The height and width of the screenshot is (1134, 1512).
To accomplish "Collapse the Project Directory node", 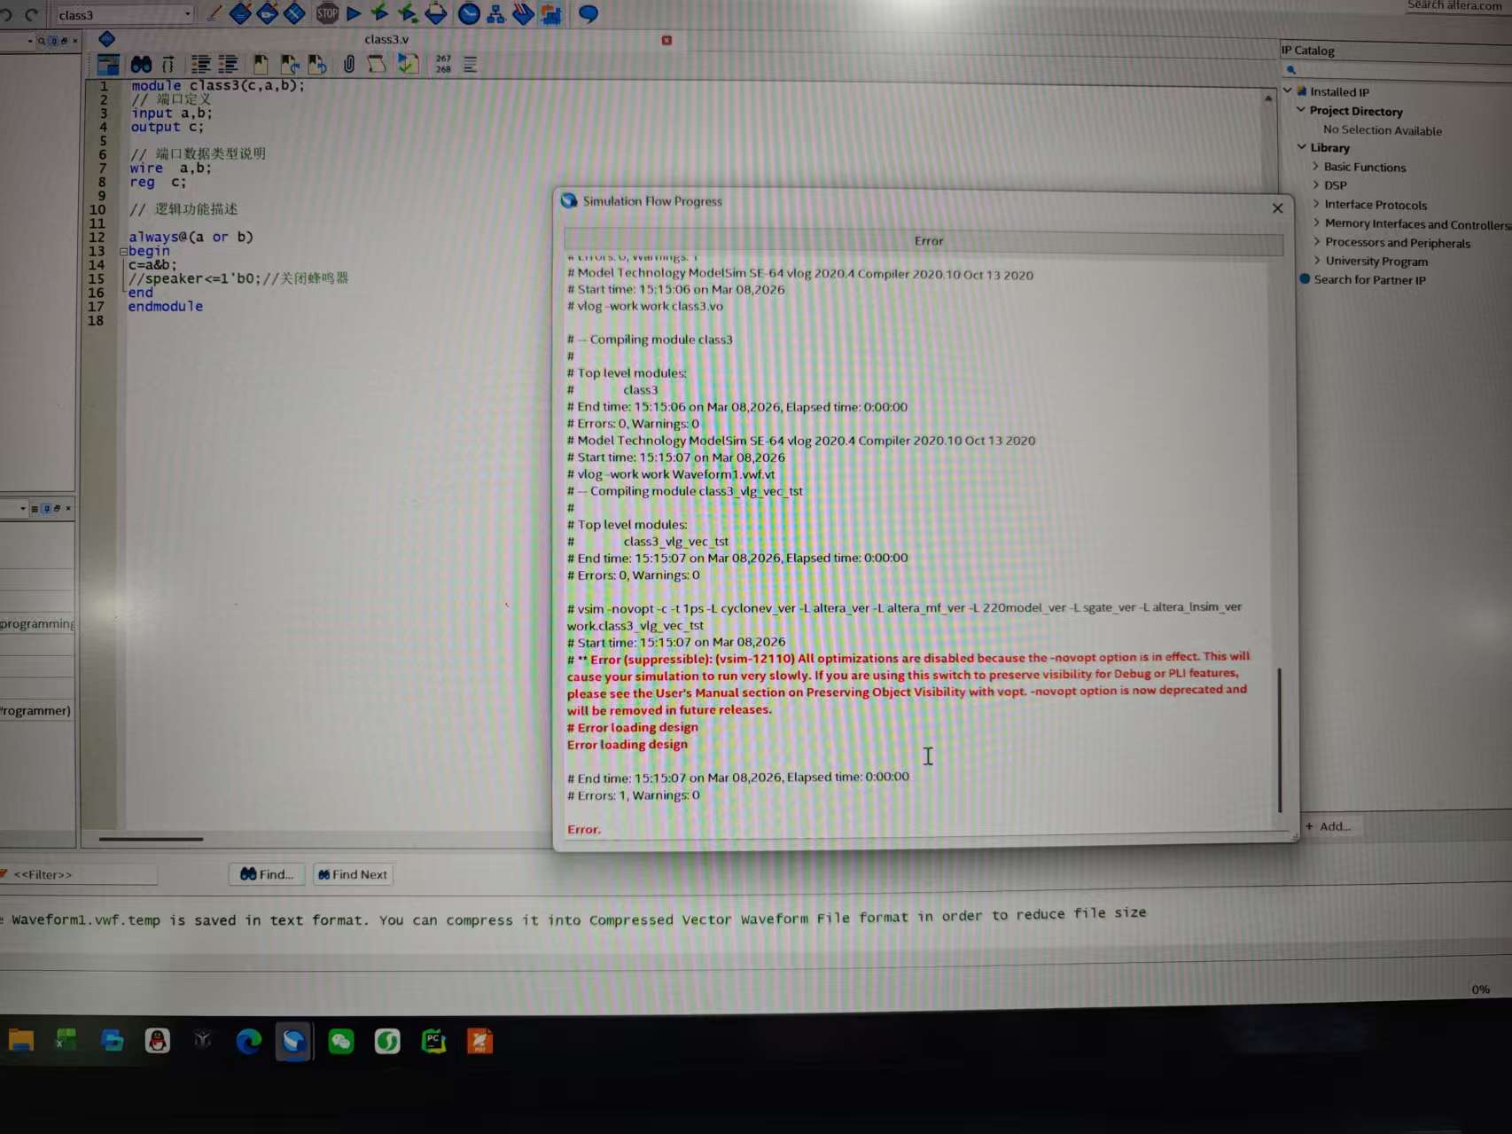I will tap(1301, 110).
